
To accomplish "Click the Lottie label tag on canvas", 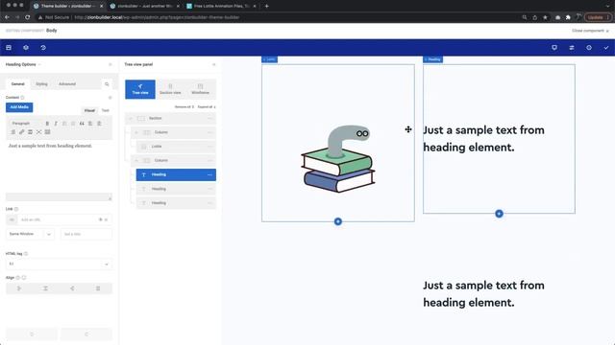I will 269,59.
